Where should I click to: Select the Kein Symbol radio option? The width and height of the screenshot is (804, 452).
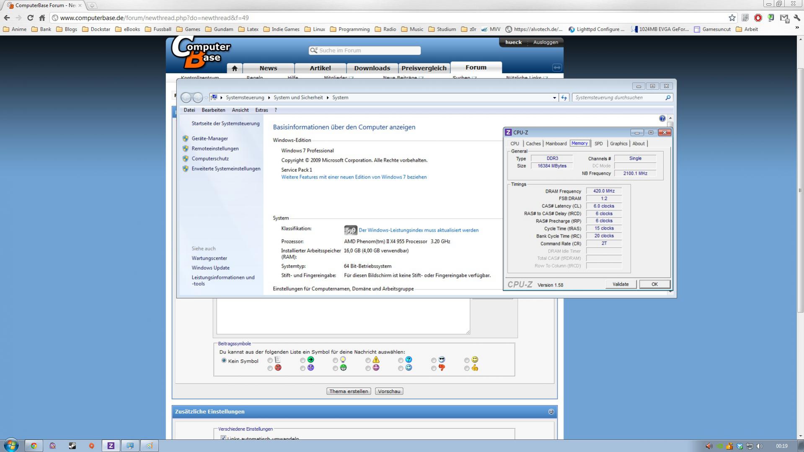pyautogui.click(x=224, y=360)
